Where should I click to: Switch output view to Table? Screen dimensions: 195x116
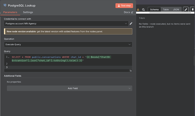coord(166,9)
